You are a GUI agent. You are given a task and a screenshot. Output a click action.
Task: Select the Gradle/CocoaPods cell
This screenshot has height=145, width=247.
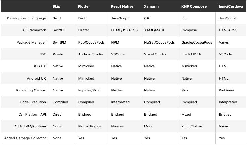point(197,42)
